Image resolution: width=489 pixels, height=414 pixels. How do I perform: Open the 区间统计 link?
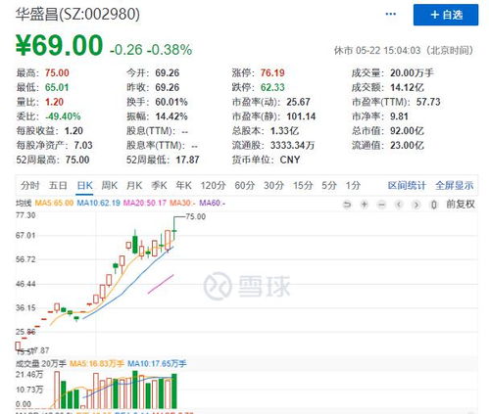tap(407, 186)
